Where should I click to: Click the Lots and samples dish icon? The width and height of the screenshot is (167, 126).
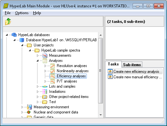(x=45, y=86)
